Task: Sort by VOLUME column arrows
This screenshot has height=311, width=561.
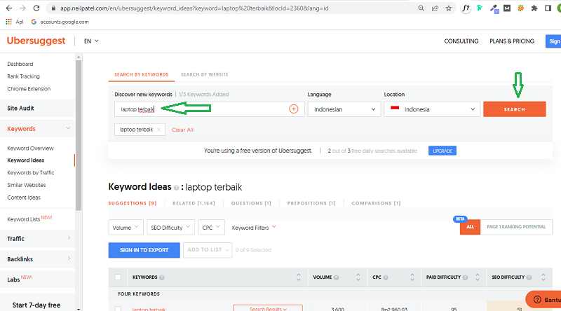Action: click(x=358, y=277)
